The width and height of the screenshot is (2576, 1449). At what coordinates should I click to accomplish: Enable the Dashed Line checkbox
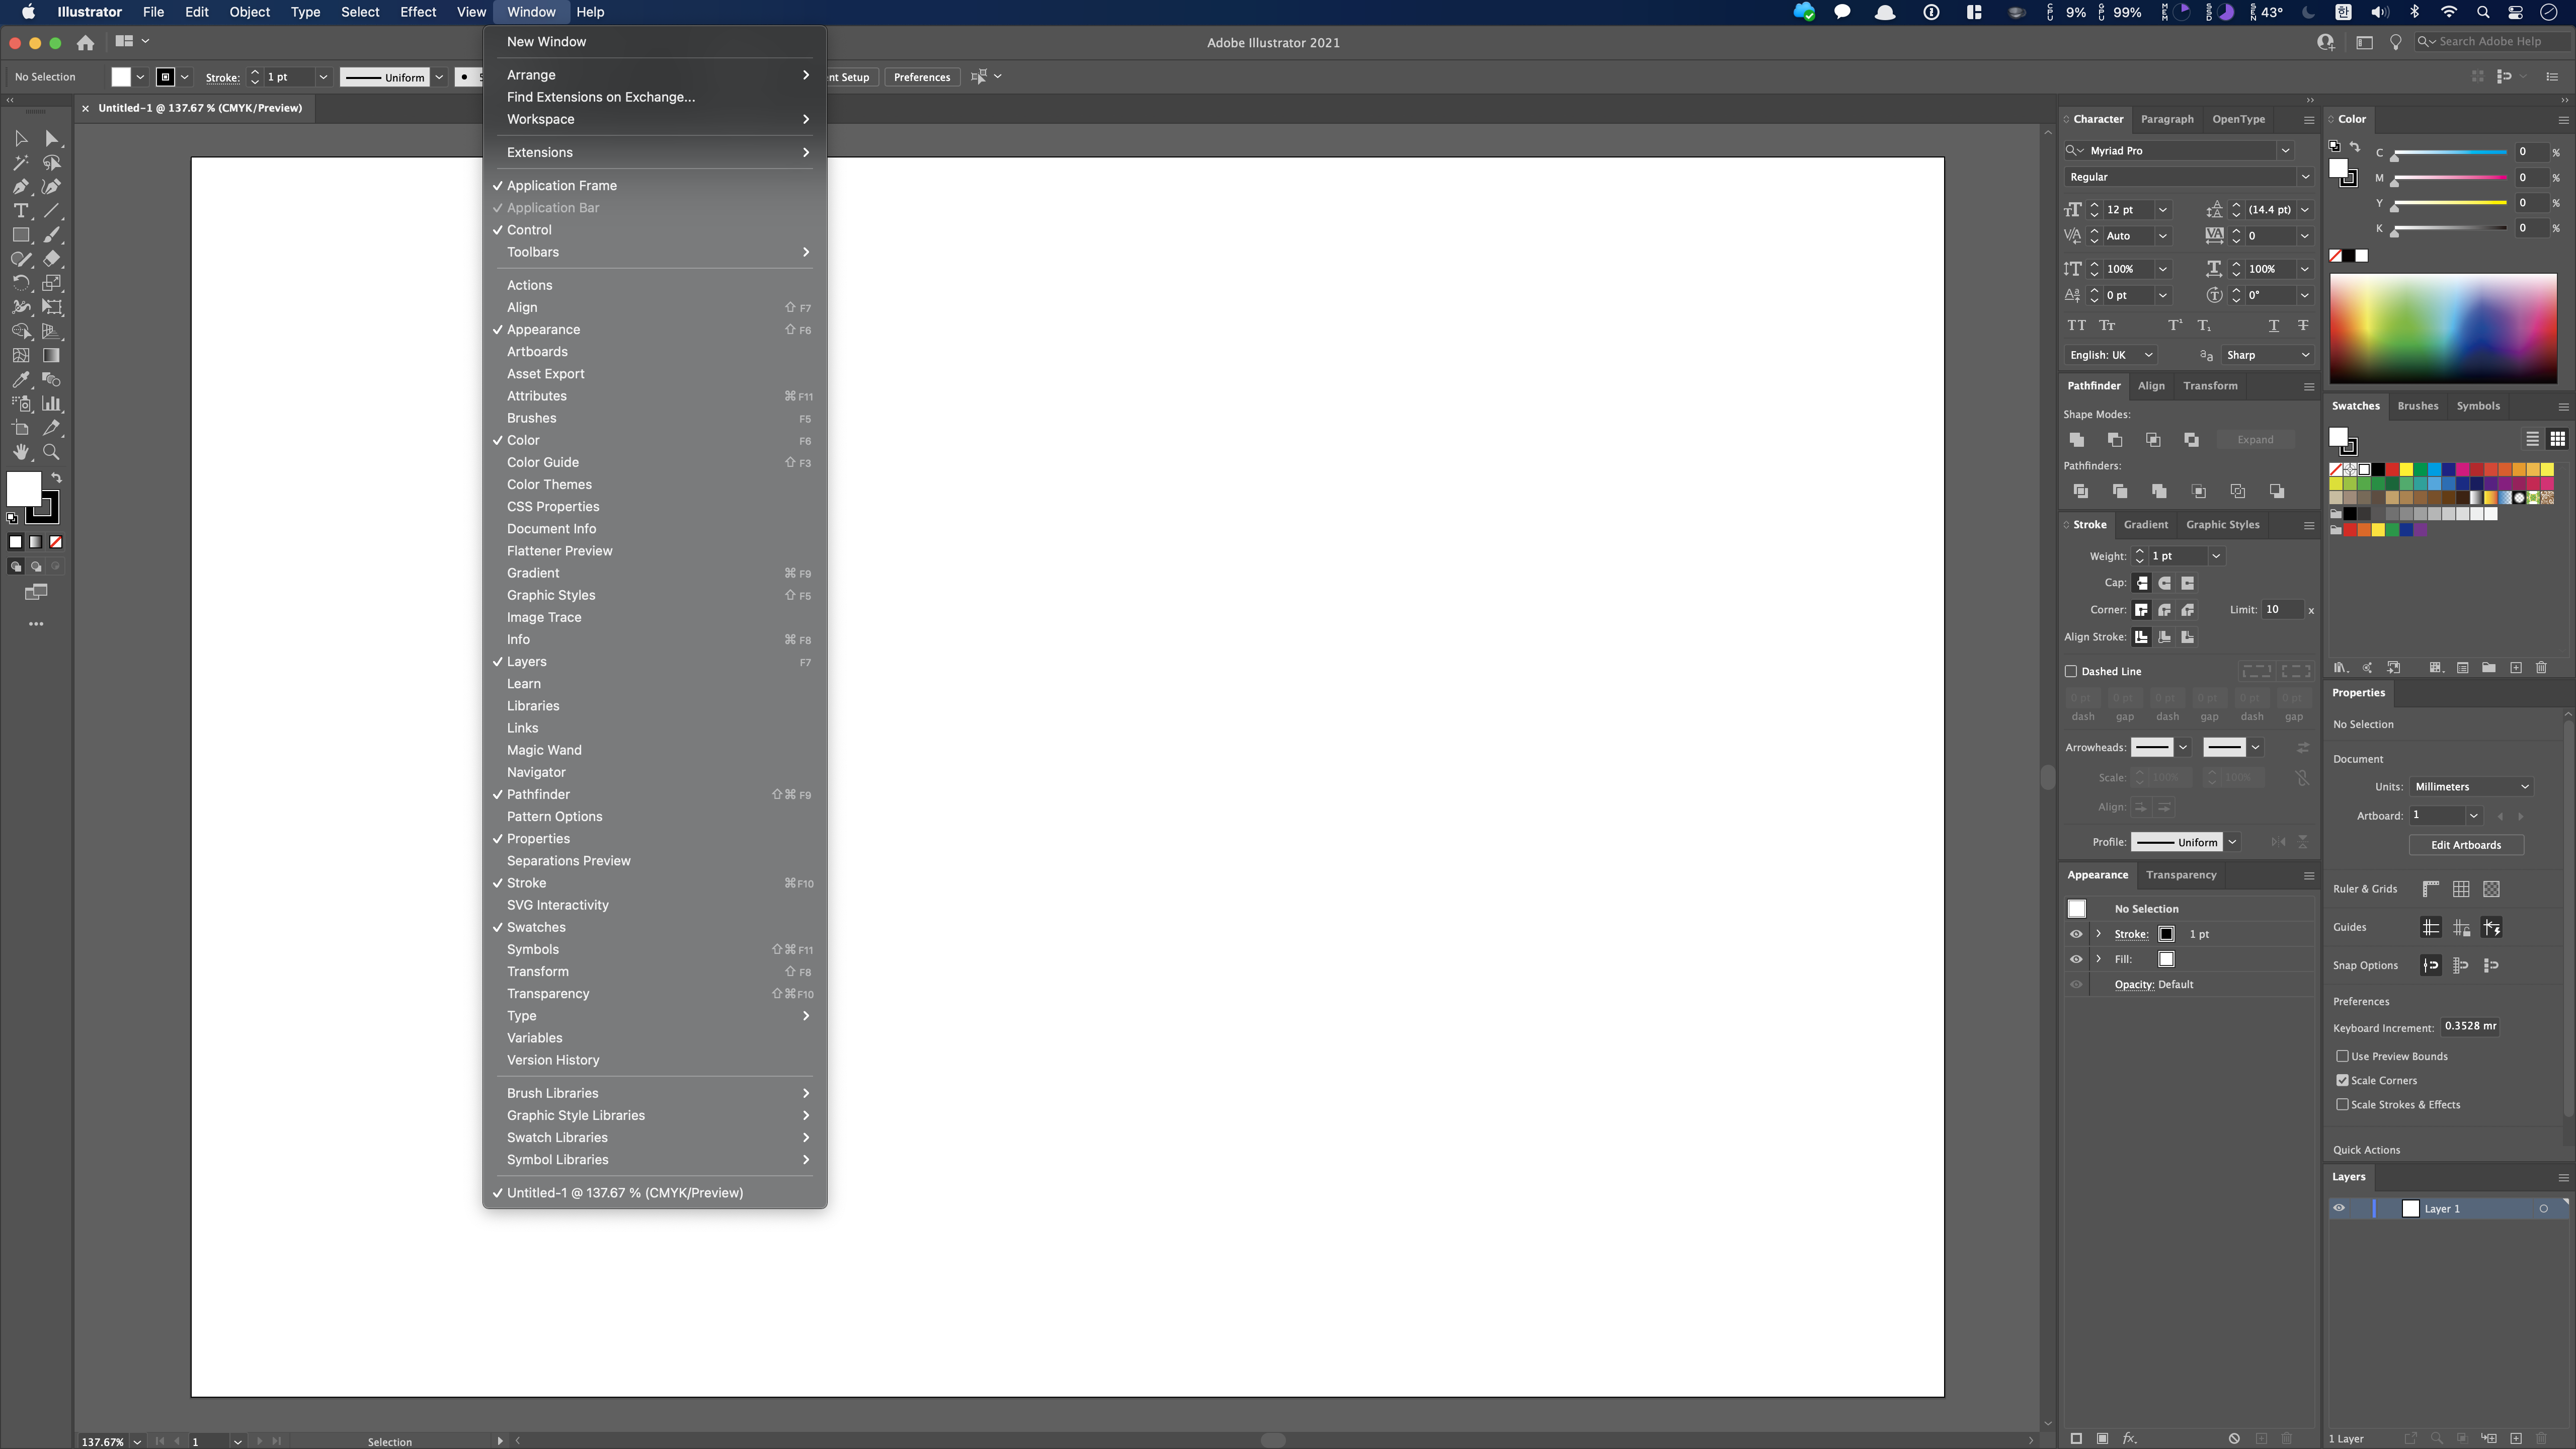[2071, 671]
